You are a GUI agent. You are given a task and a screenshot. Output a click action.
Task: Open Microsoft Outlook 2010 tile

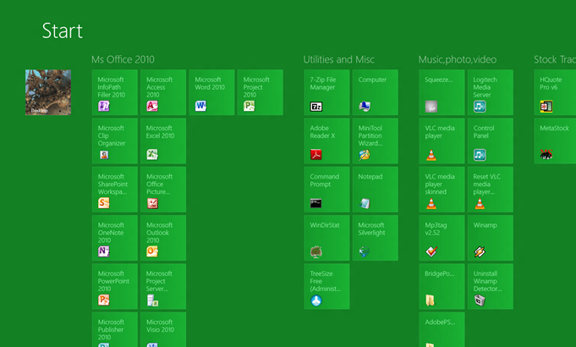click(x=163, y=238)
